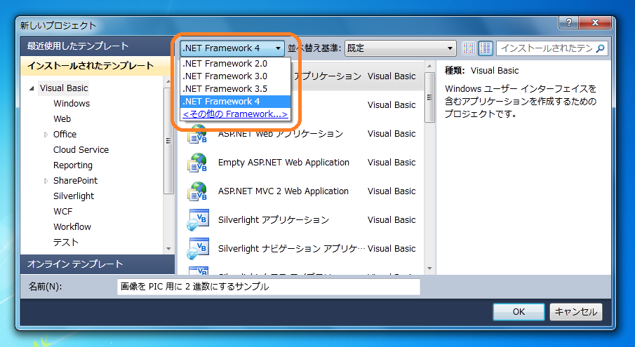635x347 pixels.
Task: Select the Web template category
Action: [62, 119]
